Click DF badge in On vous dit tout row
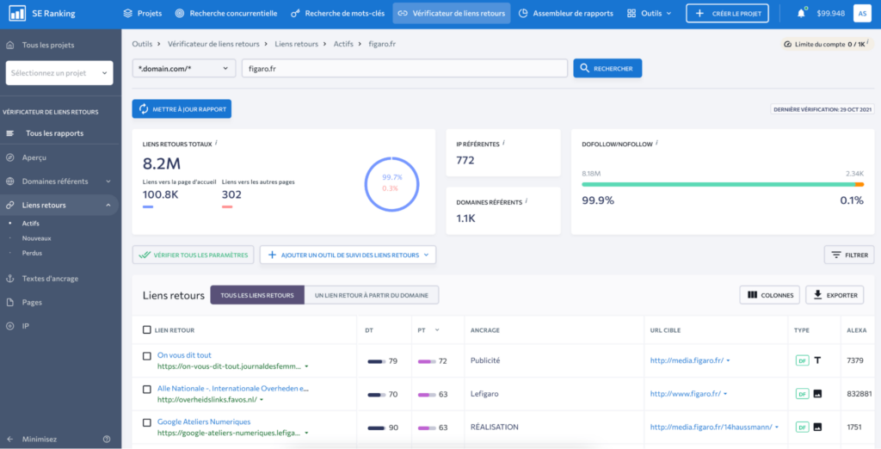 [x=803, y=360]
